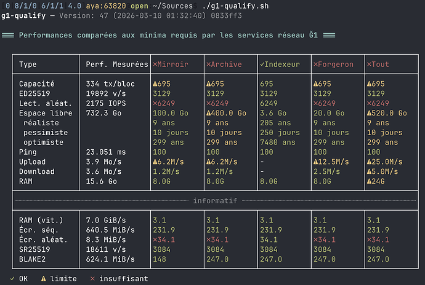
Task: Click the green checkmark before Indexeur header
Action: point(262,64)
